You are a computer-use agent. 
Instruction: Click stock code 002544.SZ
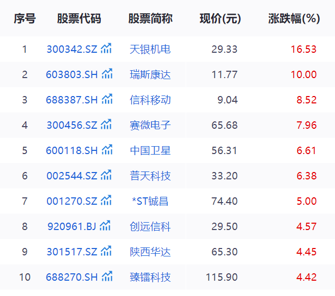(72, 176)
